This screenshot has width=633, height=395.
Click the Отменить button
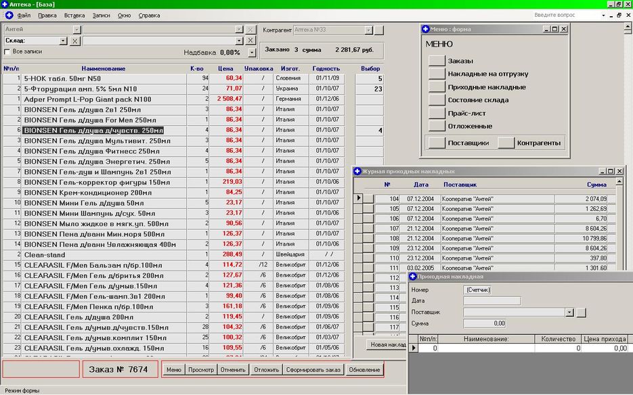coord(233,369)
